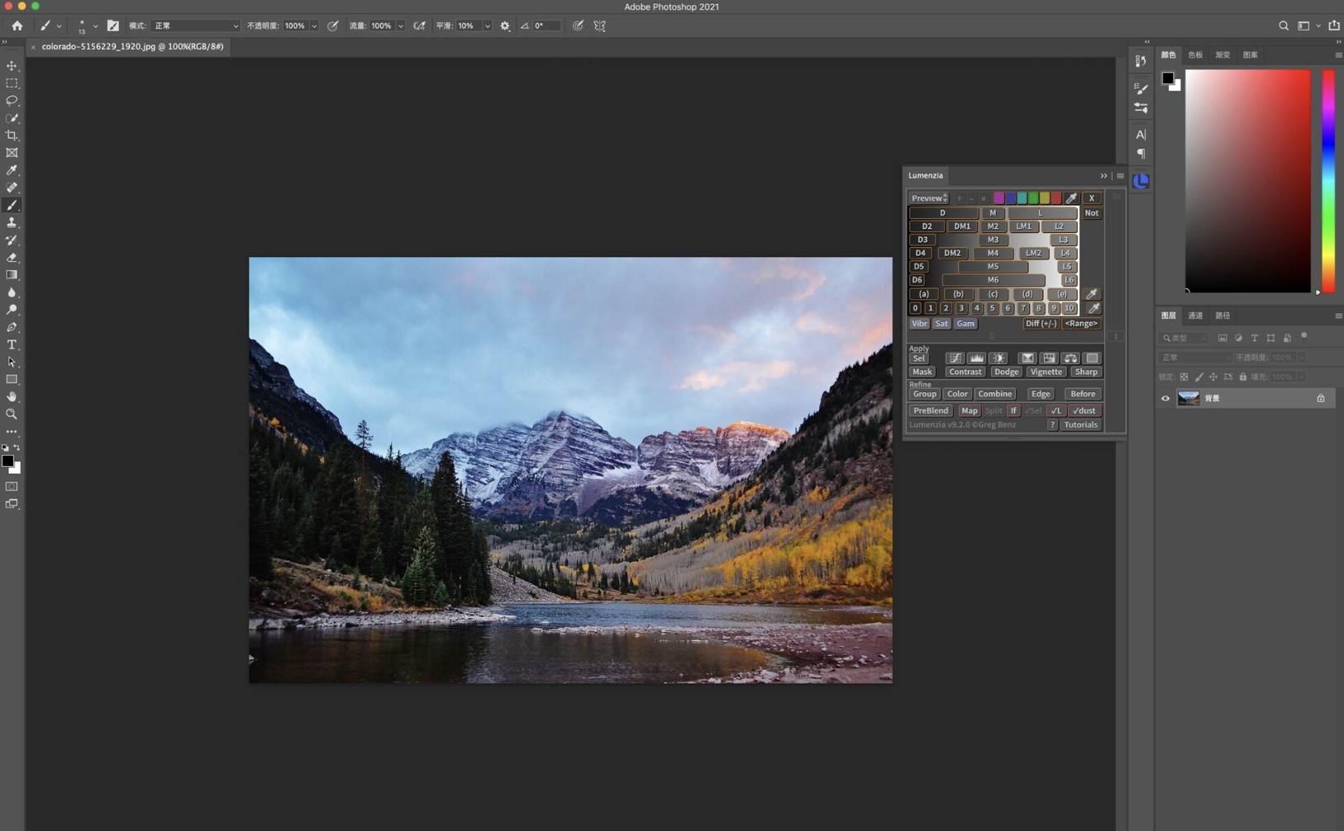Select the Lasso tool

[x=12, y=101]
